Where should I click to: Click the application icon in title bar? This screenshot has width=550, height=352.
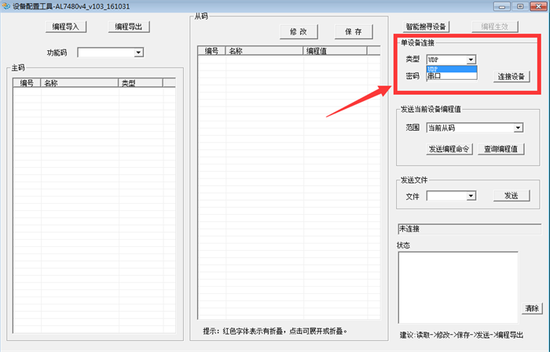6,6
